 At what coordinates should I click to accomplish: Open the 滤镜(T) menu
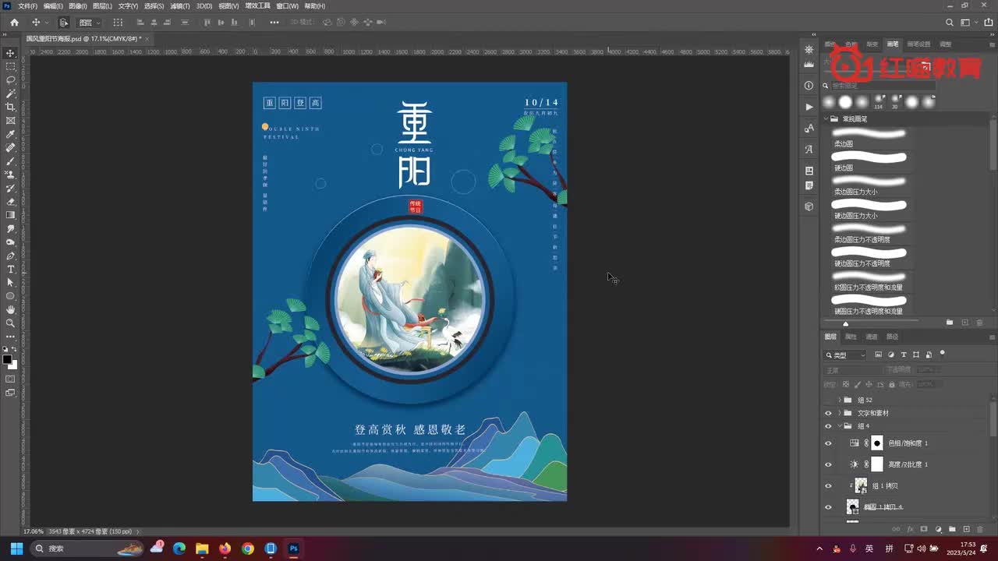[x=180, y=5]
